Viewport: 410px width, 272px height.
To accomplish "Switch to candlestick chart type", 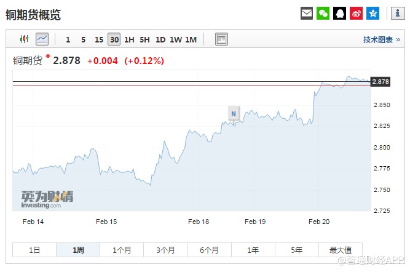I will [25, 39].
